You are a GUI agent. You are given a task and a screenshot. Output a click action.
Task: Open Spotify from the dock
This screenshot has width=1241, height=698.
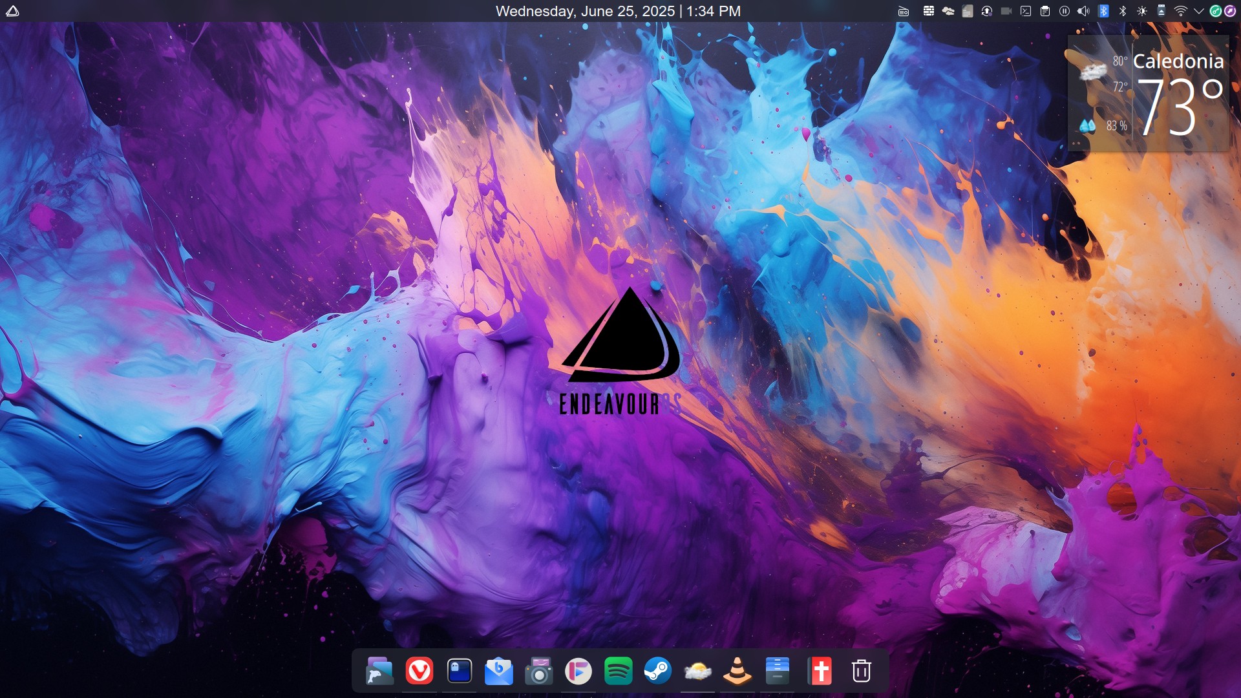(x=619, y=672)
